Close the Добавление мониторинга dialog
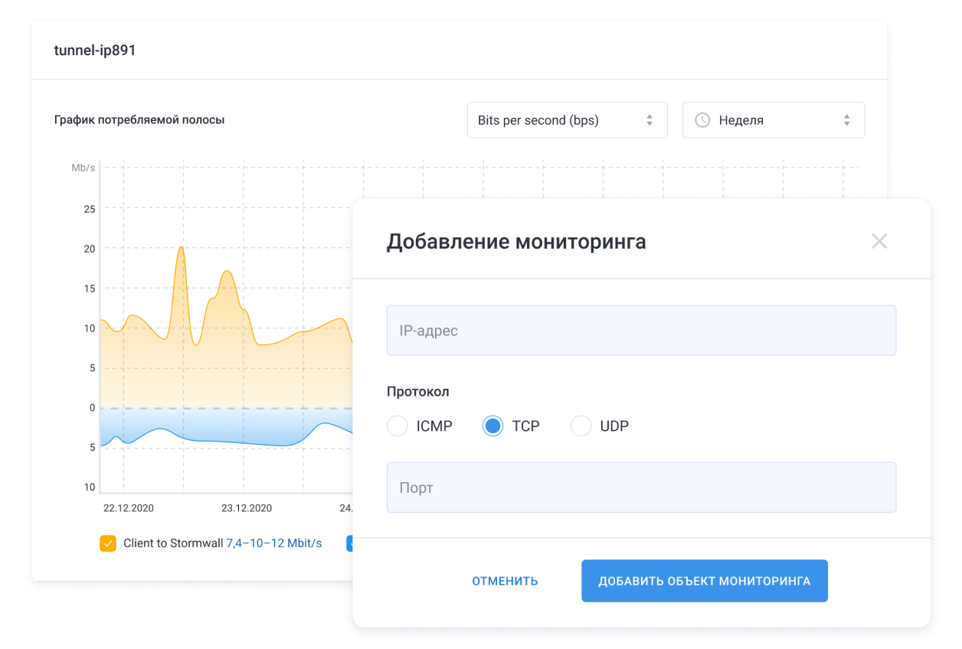962x649 pixels. [x=879, y=241]
